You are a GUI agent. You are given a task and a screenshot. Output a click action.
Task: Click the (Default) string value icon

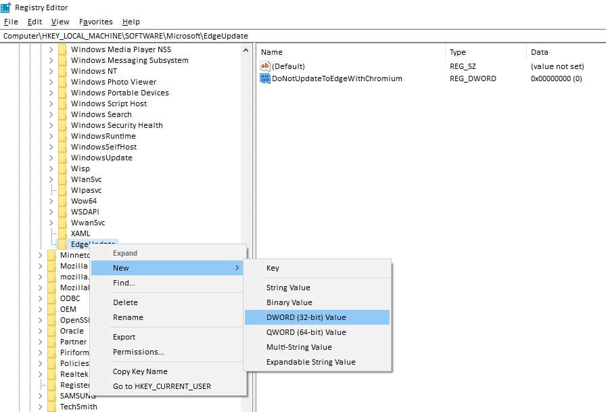tap(264, 66)
